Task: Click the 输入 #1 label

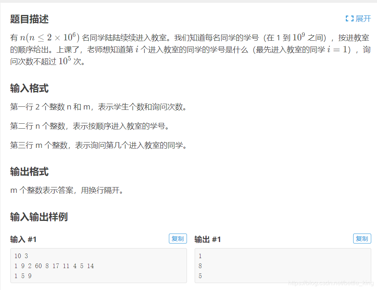Action: [23, 239]
